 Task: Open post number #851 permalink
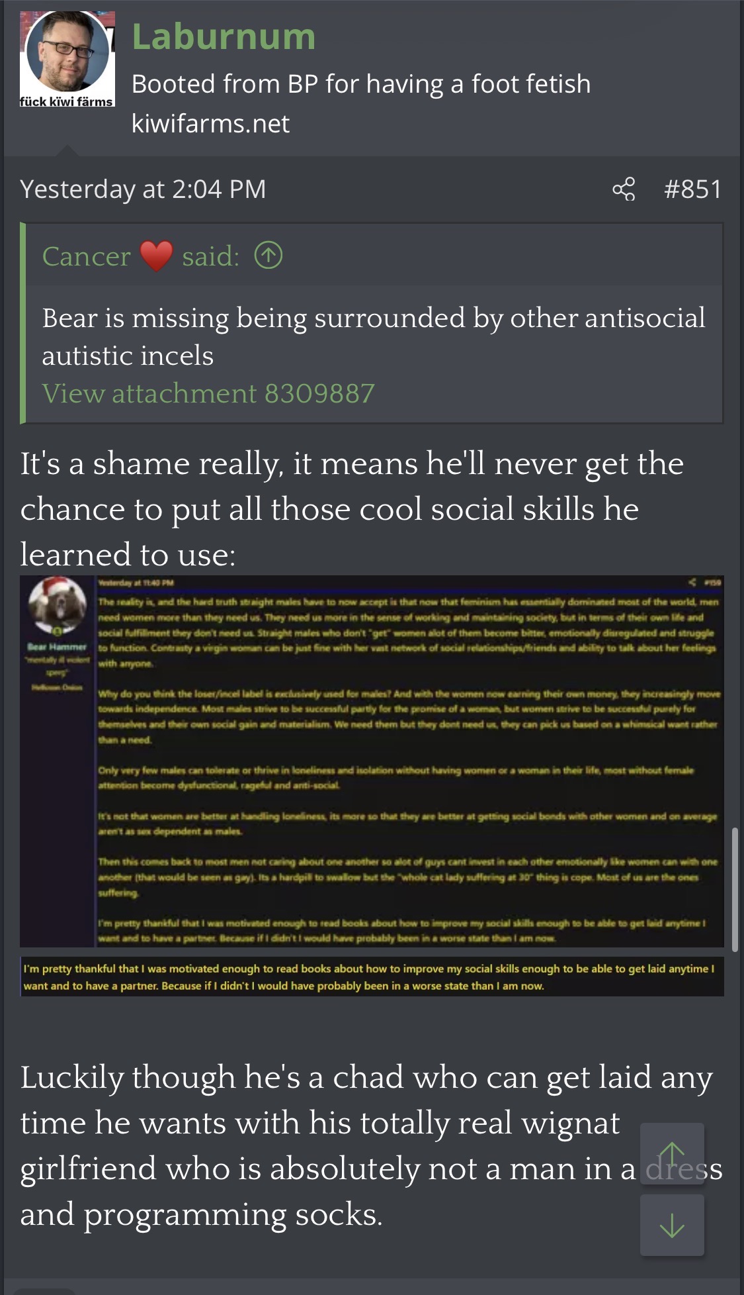click(692, 189)
